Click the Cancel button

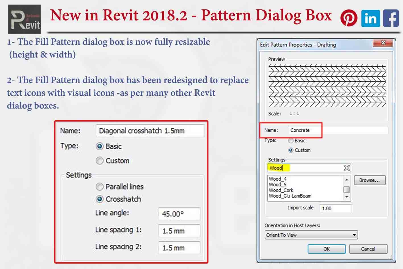point(368,249)
